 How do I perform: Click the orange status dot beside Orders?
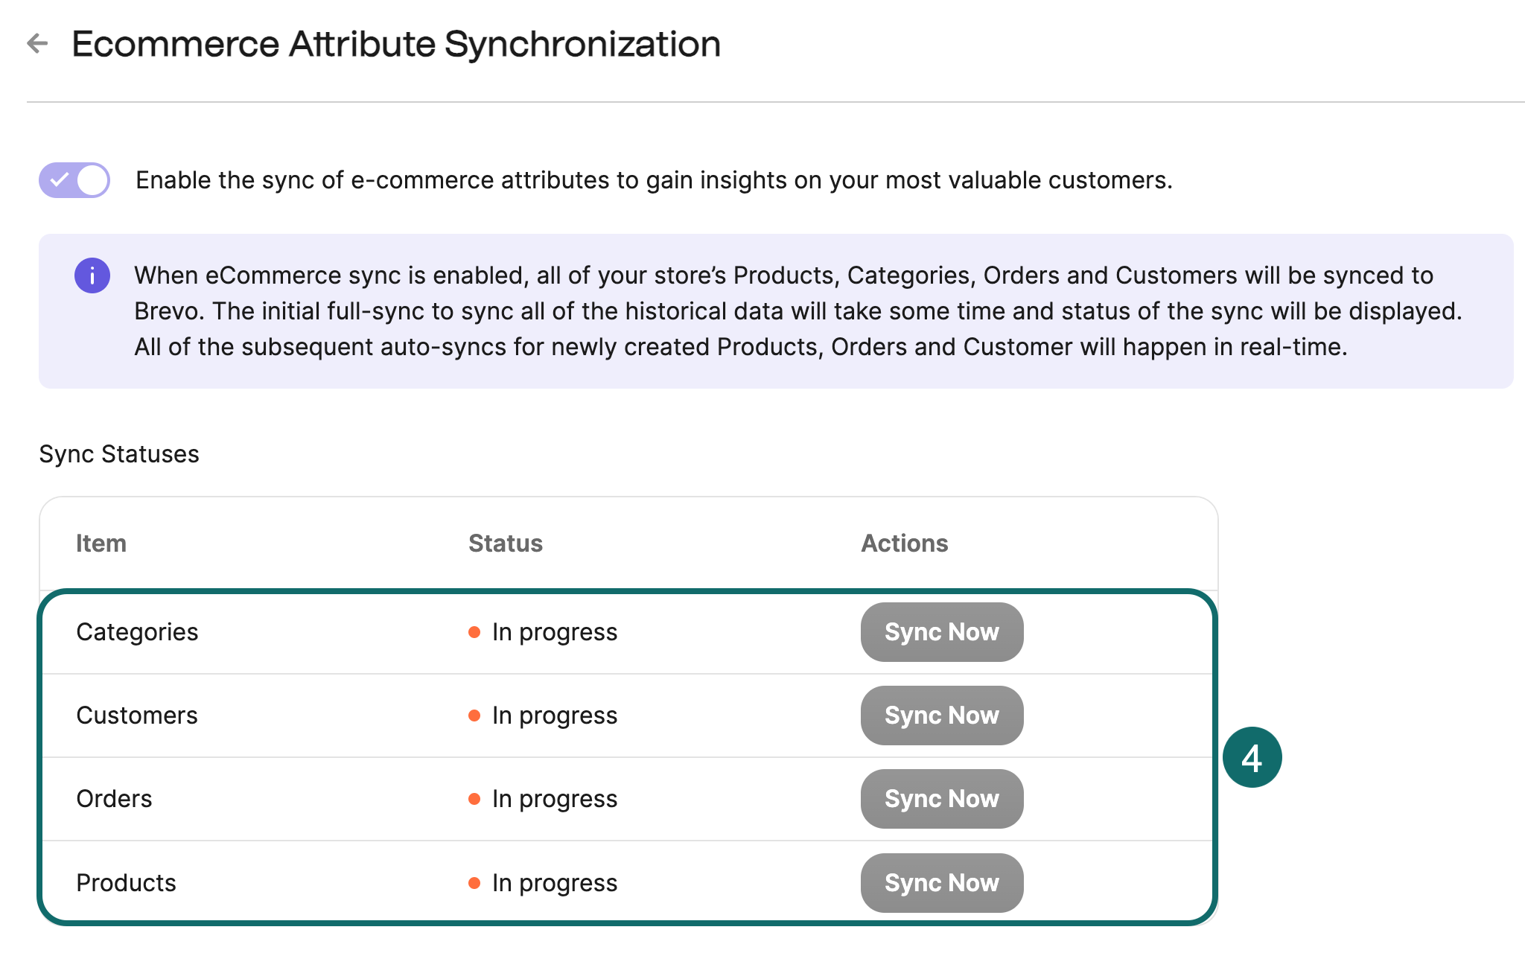(x=474, y=799)
